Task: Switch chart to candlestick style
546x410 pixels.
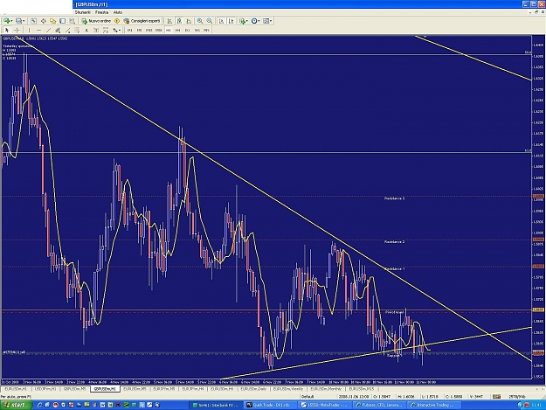Action: (179, 21)
